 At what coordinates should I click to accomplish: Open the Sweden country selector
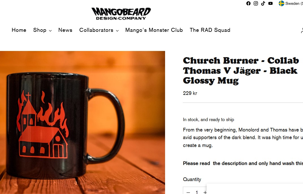click(291, 3)
